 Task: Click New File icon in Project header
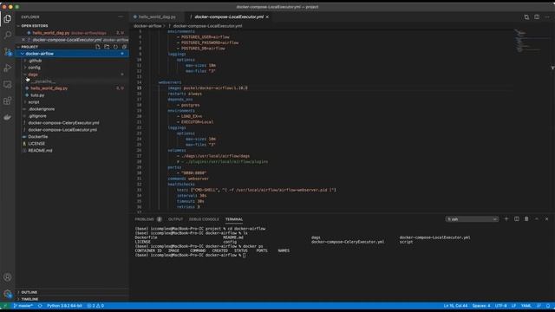tap(98, 47)
